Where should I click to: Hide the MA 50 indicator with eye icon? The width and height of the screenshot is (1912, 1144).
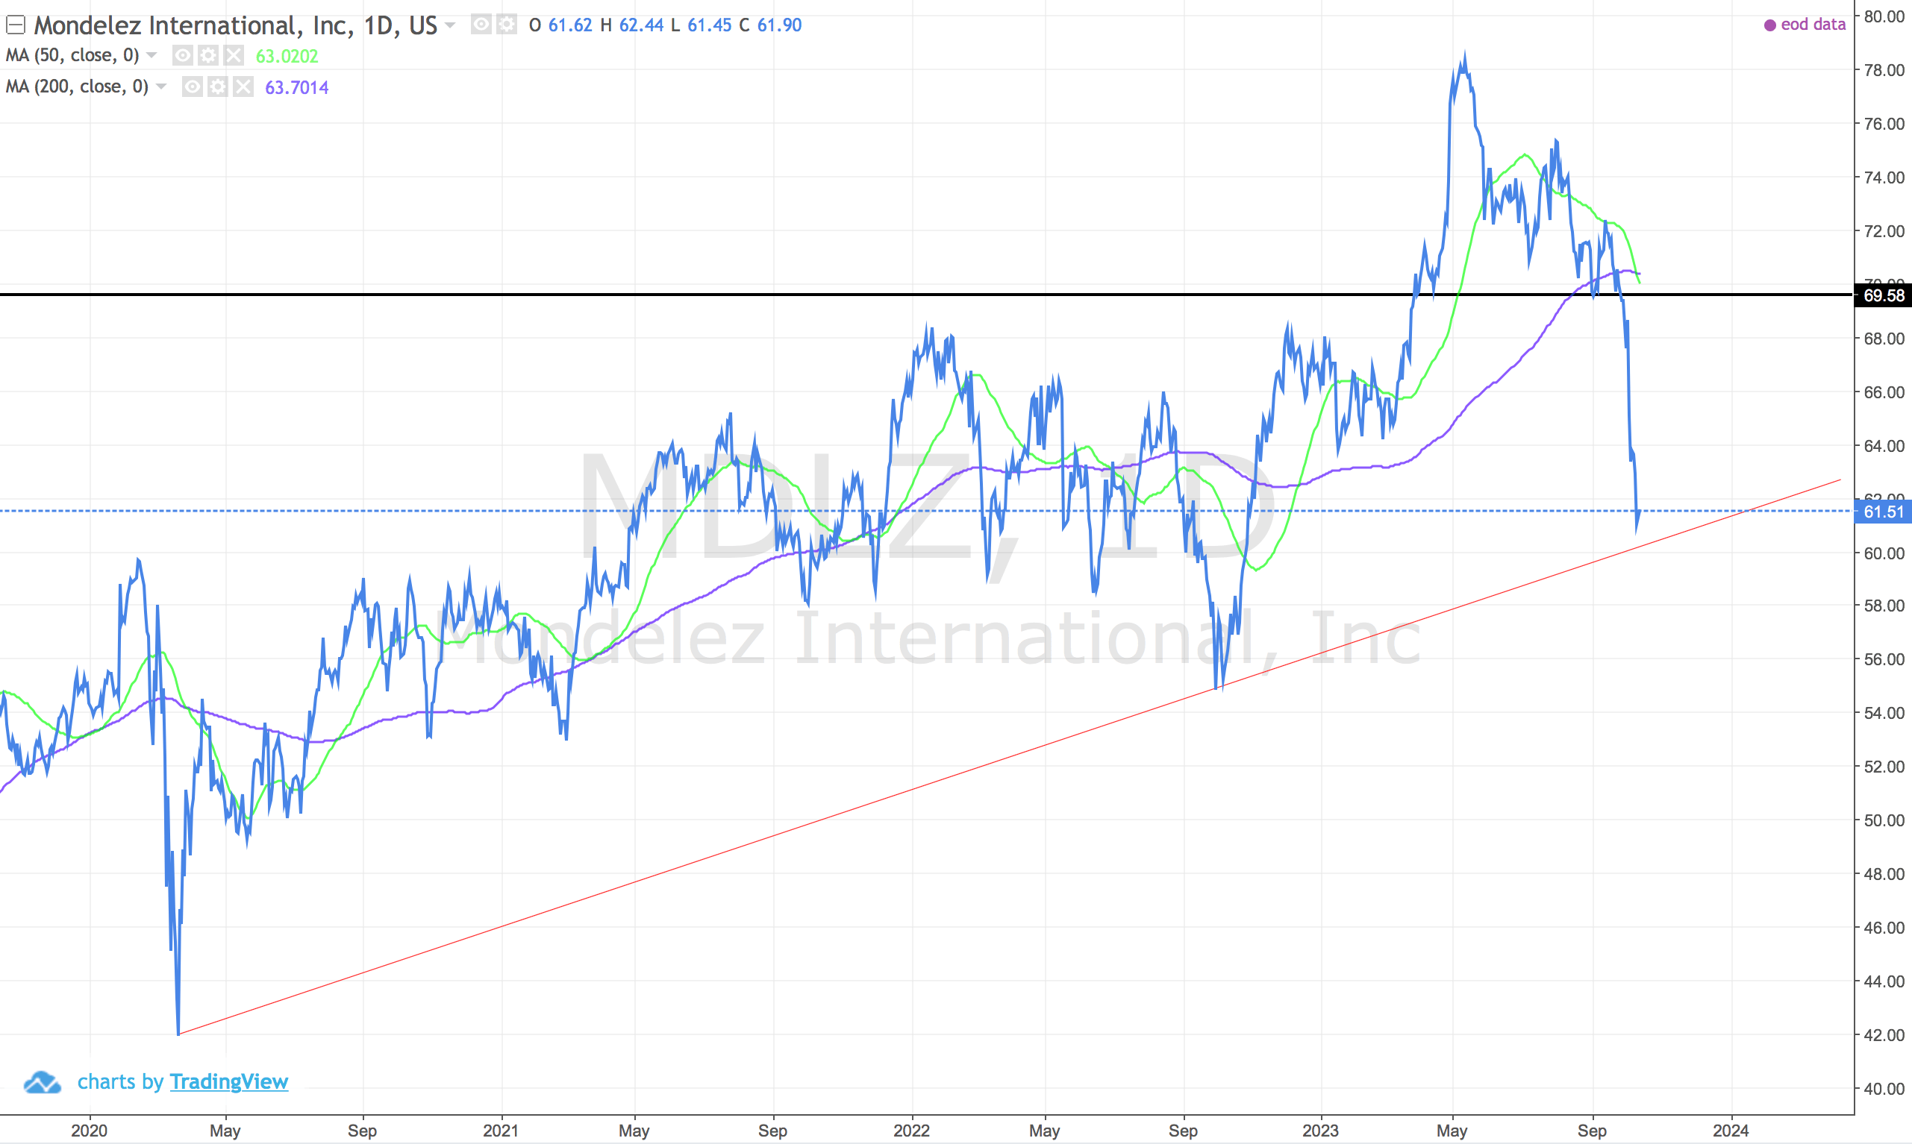point(183,55)
